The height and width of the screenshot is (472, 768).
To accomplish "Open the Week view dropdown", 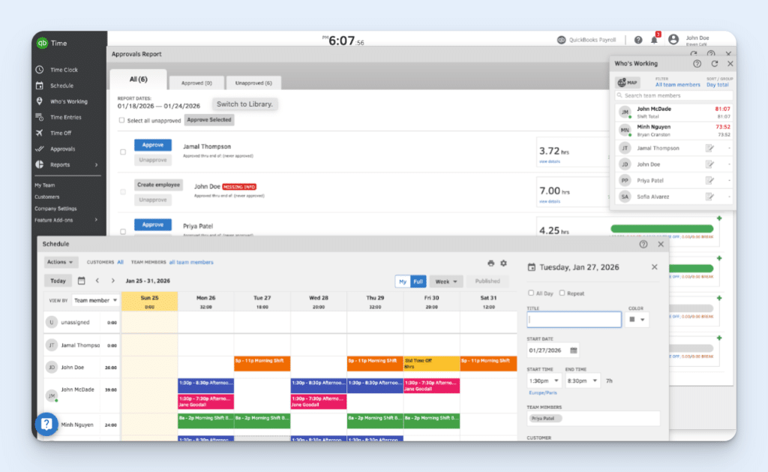I will tap(446, 280).
